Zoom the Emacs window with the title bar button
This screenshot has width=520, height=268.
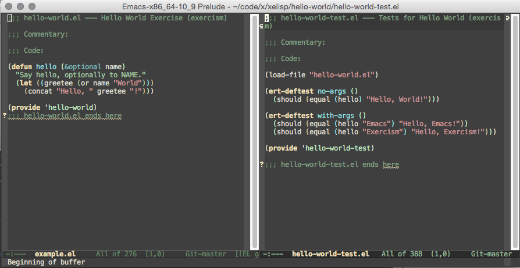point(32,6)
